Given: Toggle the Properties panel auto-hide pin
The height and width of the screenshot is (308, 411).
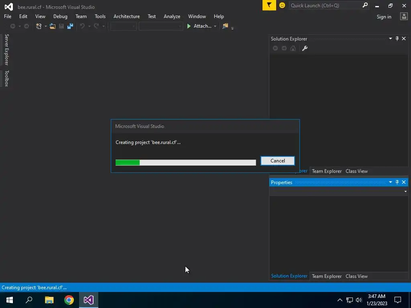Looking at the screenshot, I should 397,182.
